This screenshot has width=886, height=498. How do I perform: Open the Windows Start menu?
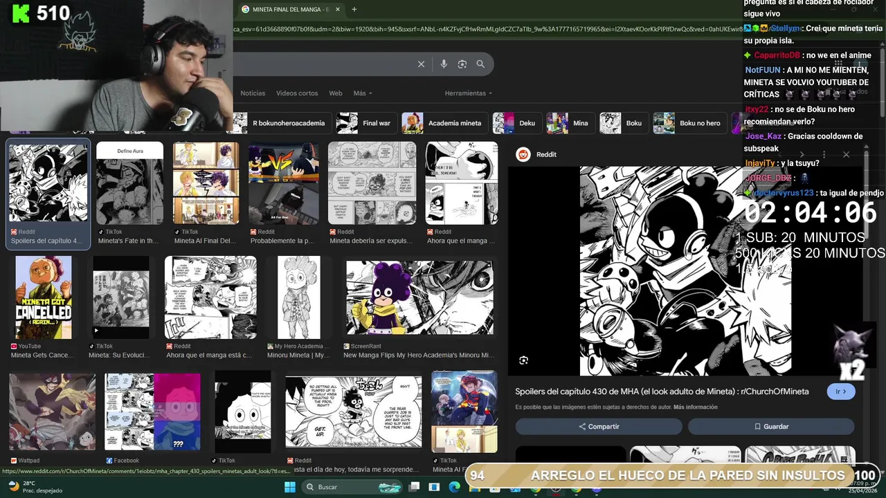(290, 487)
